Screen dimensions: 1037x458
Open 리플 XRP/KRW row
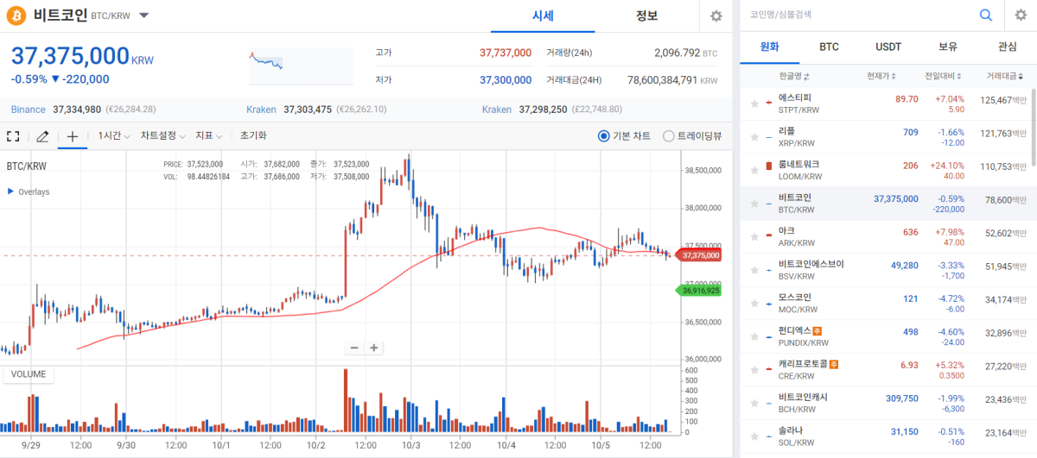tap(885, 137)
